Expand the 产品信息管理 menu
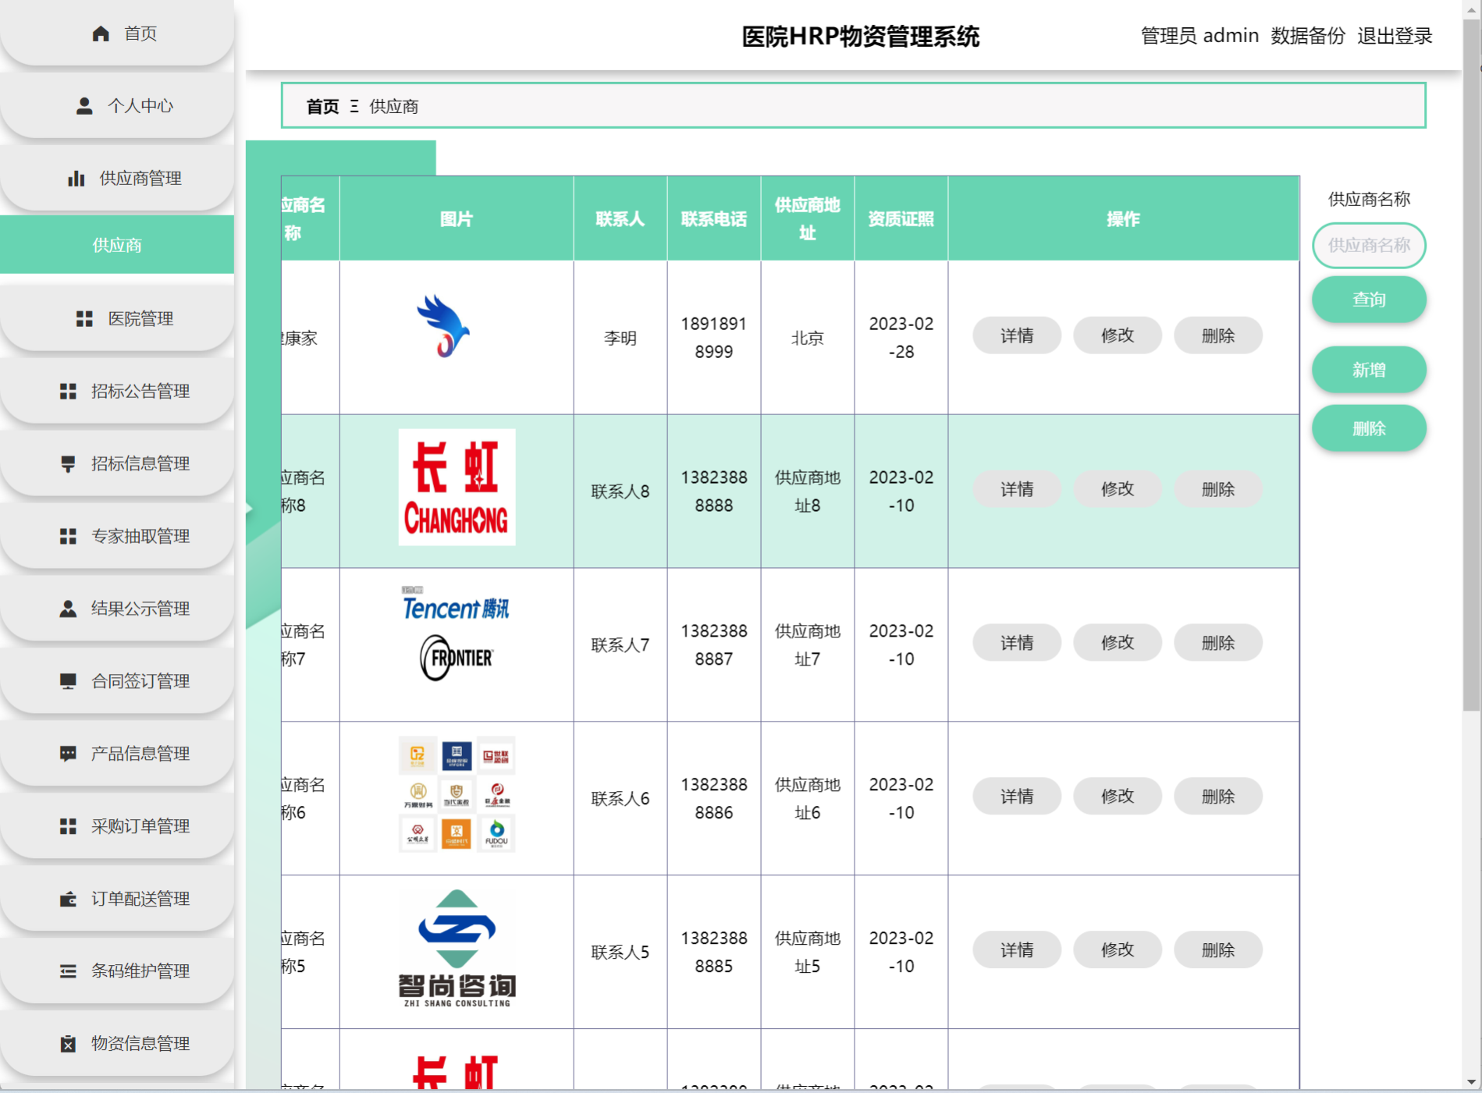This screenshot has width=1482, height=1093. 117,754
